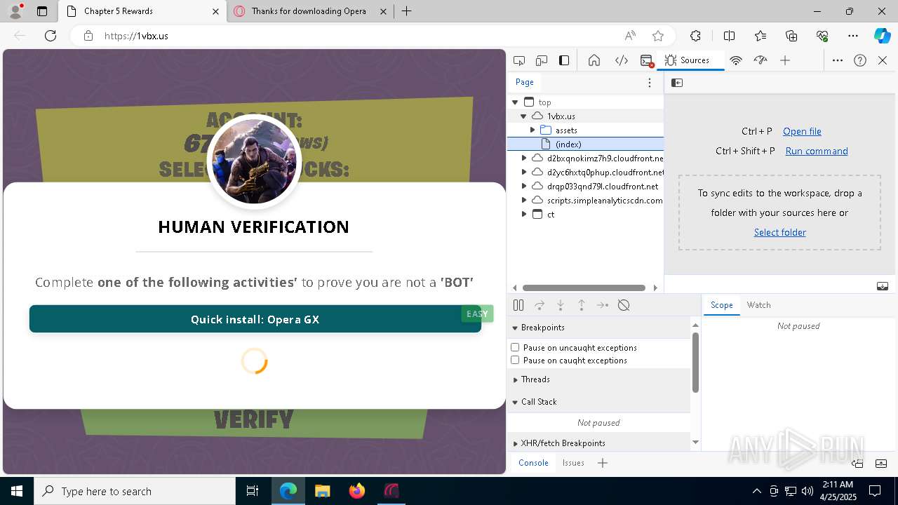The width and height of the screenshot is (898, 505).
Task: Click the step out of function icon
Action: 582,305
